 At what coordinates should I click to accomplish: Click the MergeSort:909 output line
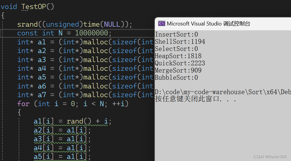point(178,70)
